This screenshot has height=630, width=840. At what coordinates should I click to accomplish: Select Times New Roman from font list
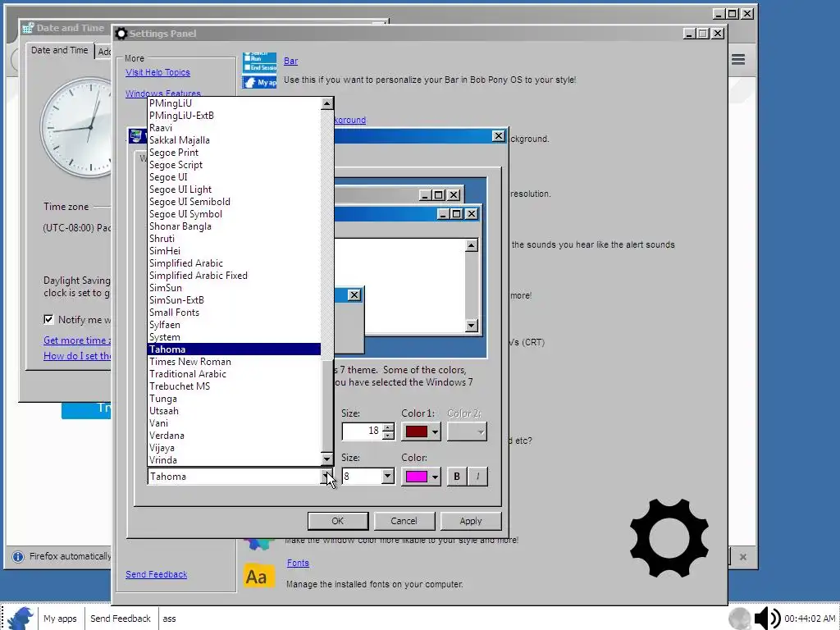point(234,362)
